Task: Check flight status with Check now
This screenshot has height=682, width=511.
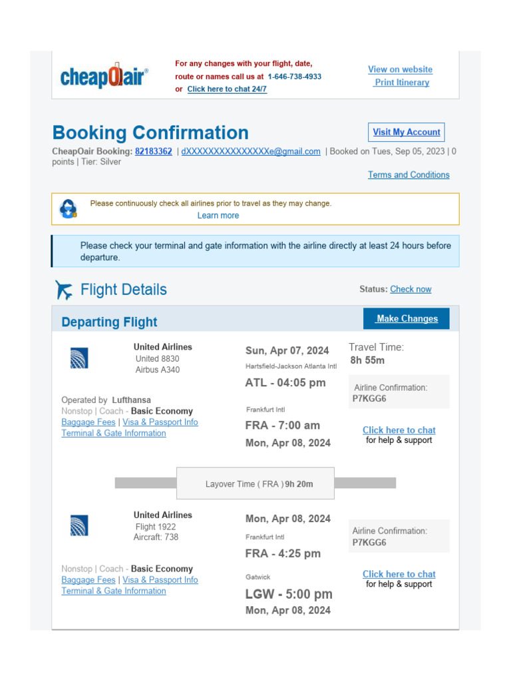Action: tap(411, 289)
